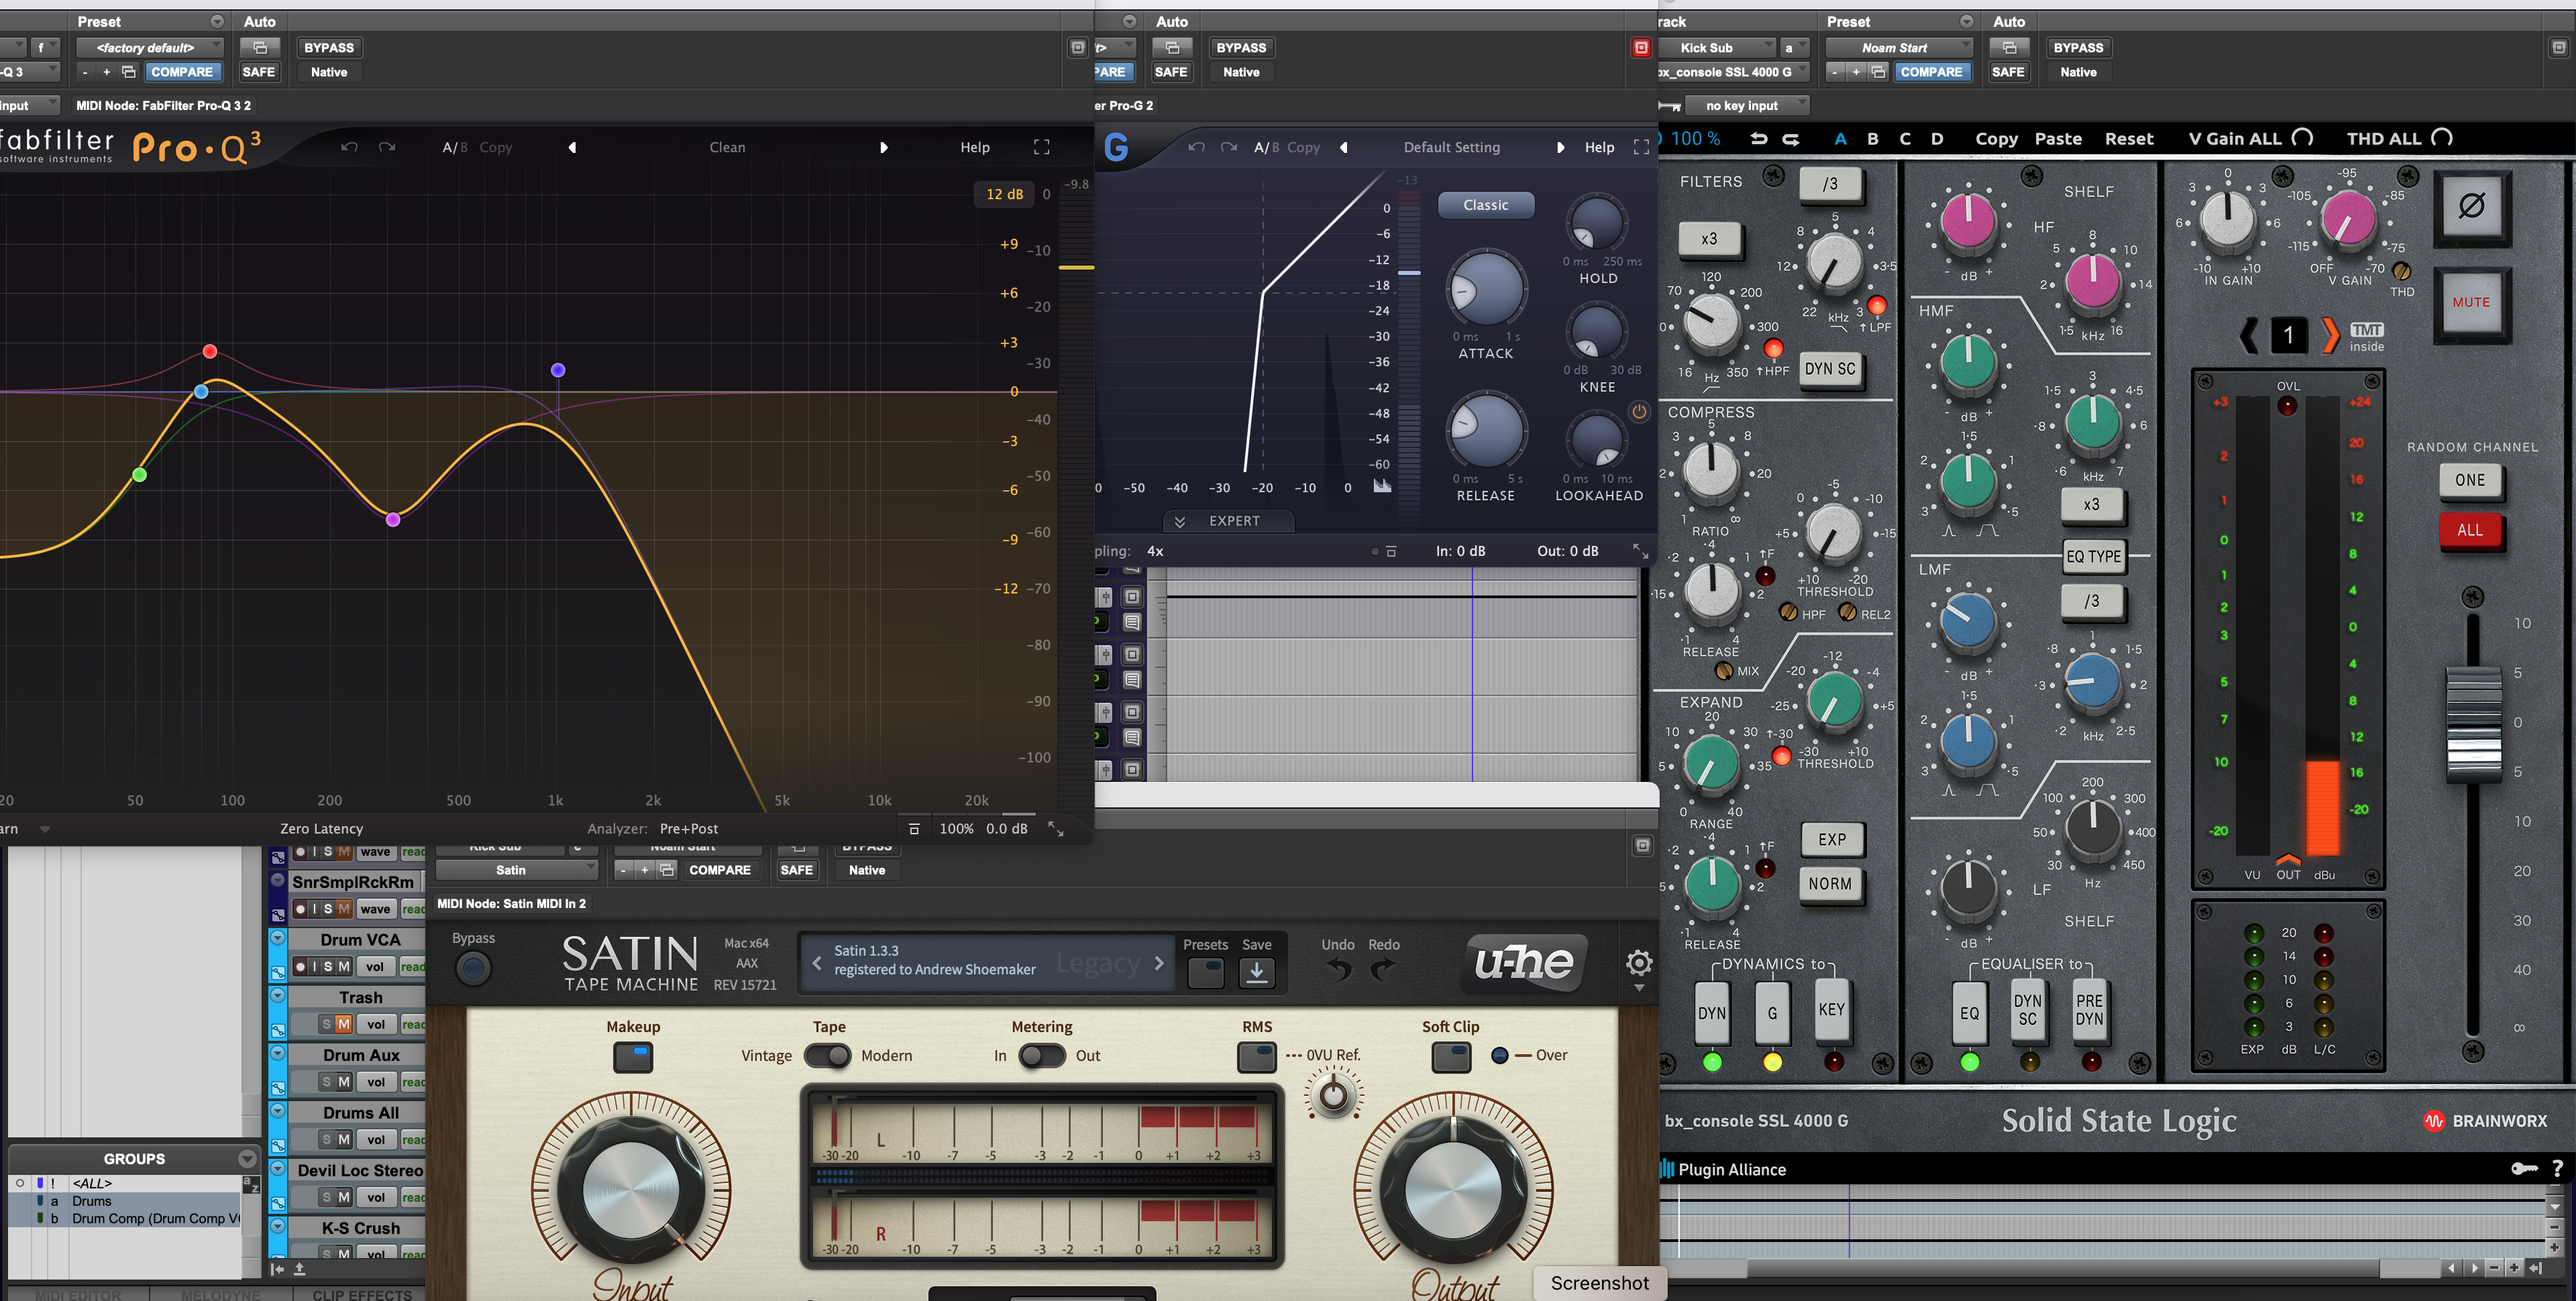Go to next preset in Pro-Q 3
Viewport: 2576px width, 1301px height.
pyautogui.click(x=883, y=147)
